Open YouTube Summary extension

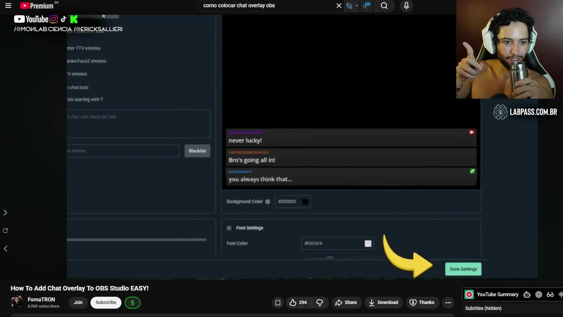[492, 295]
